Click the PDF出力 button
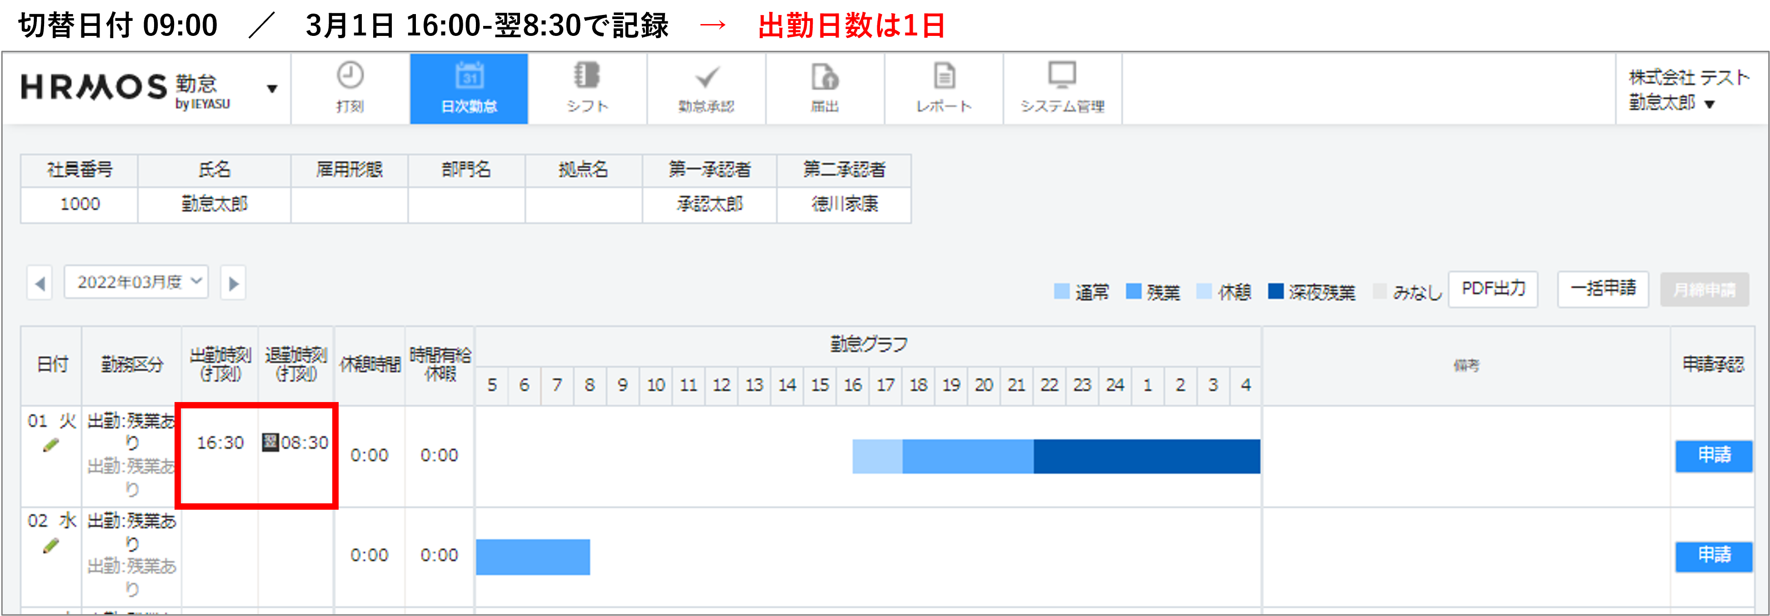1770x616 pixels. [1492, 289]
